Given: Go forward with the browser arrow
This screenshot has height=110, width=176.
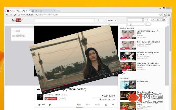Looking at the screenshot, I should [11, 15].
